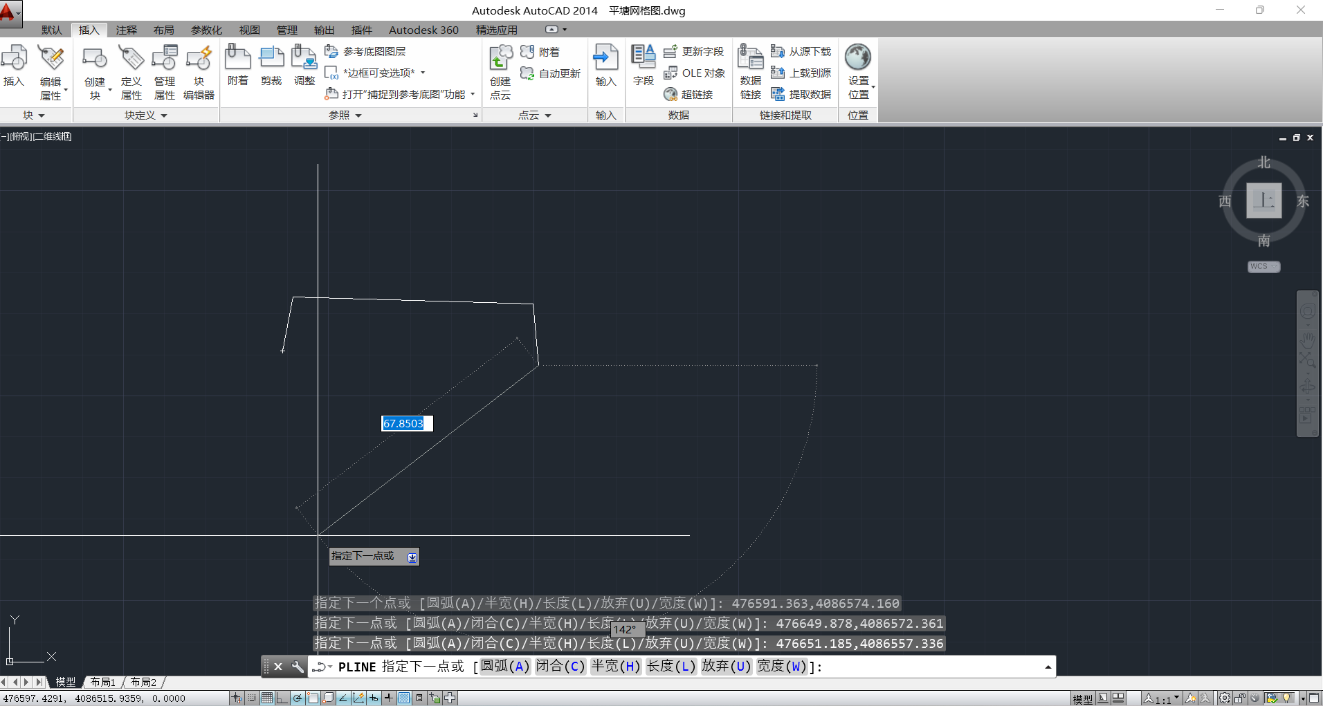Close the command line with the X icon

[278, 667]
